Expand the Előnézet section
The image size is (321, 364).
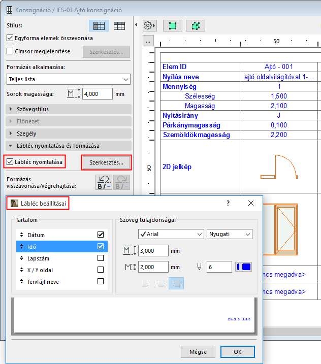69,121
